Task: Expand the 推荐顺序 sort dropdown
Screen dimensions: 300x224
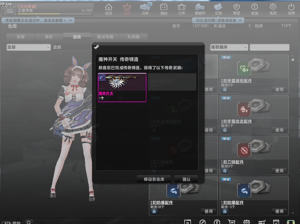Action: point(229,47)
